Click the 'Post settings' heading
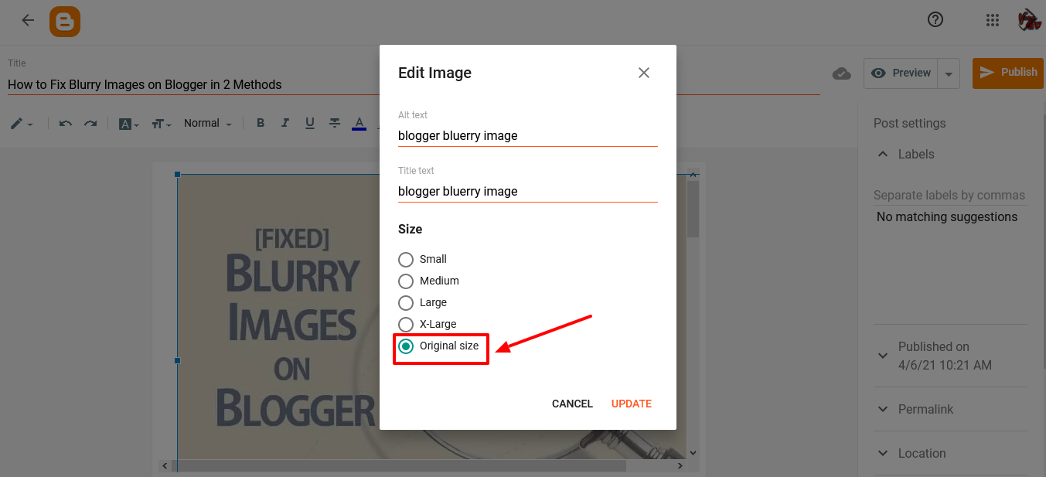The width and height of the screenshot is (1046, 477). pos(909,124)
